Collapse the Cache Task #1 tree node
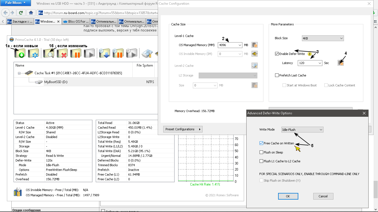The height and width of the screenshot is (212, 378). [x=19, y=73]
